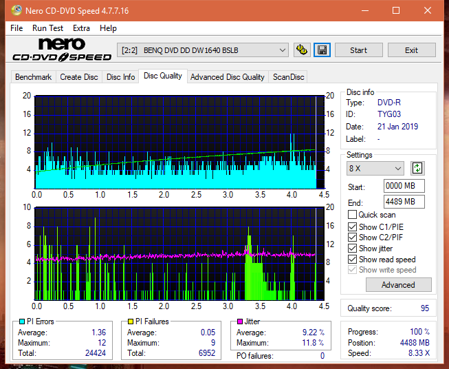Click the Jitter maximum 11.8 %
This screenshot has width=449, height=369.
(314, 343)
